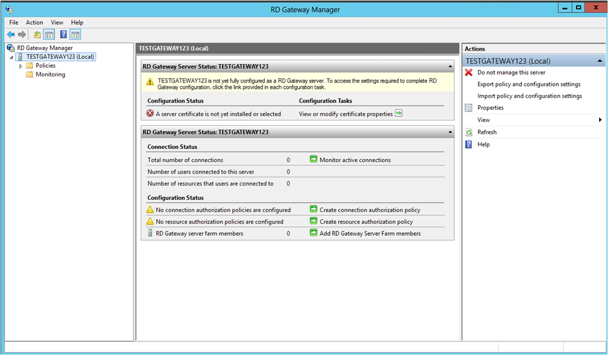The height and width of the screenshot is (355, 608).
Task: Click the Properties icon in the Actions pane
Action: pos(469,108)
